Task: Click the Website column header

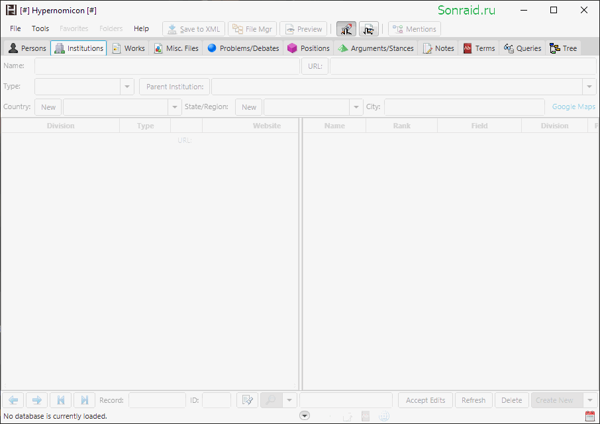Action: (x=250, y=126)
